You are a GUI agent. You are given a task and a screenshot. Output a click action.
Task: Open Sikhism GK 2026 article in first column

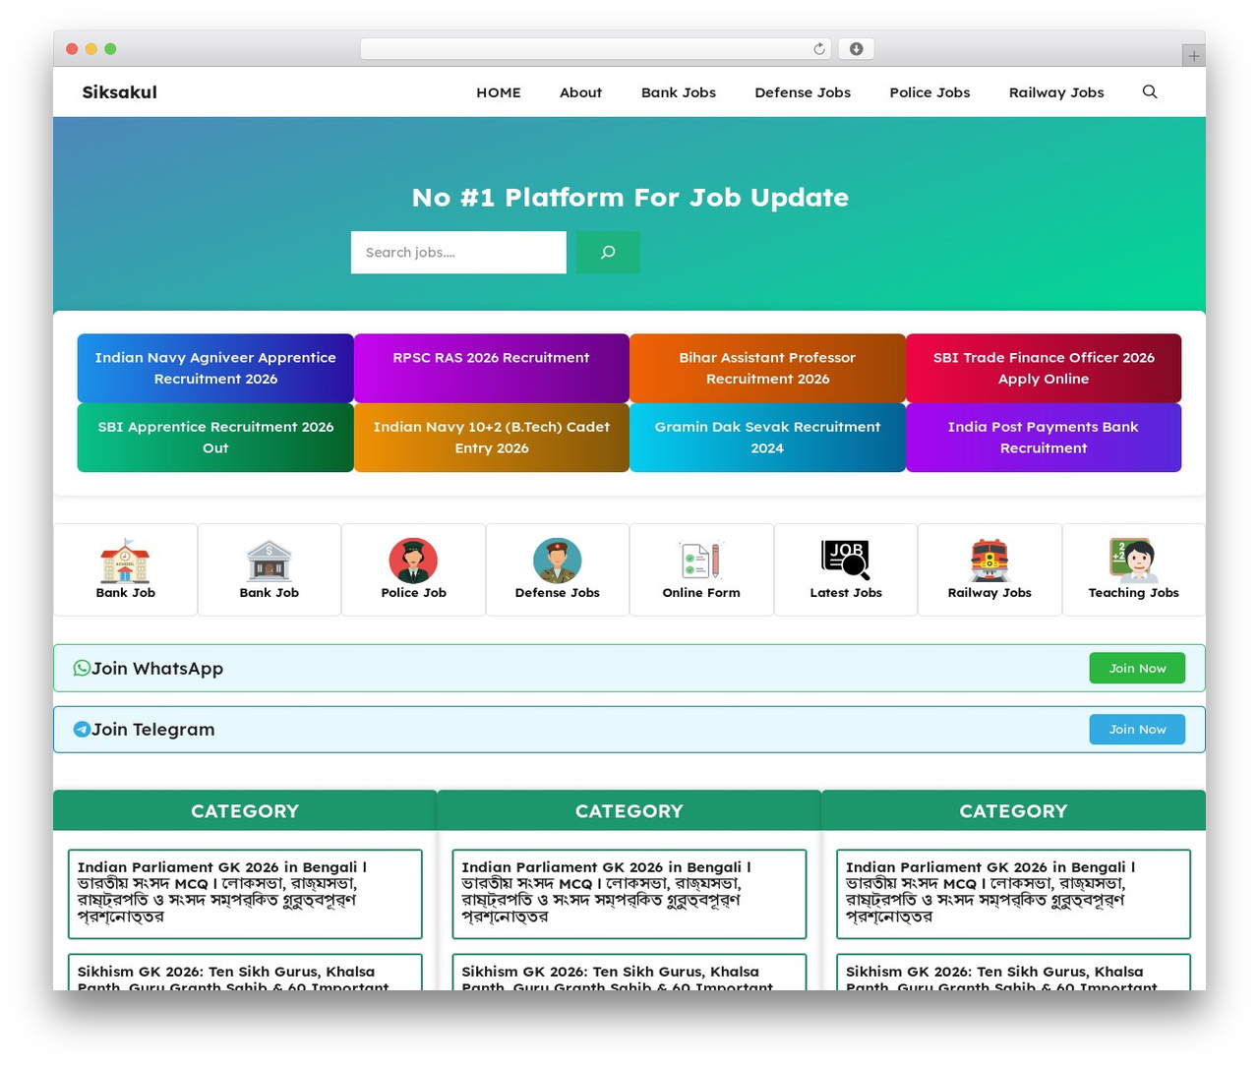pos(245,973)
